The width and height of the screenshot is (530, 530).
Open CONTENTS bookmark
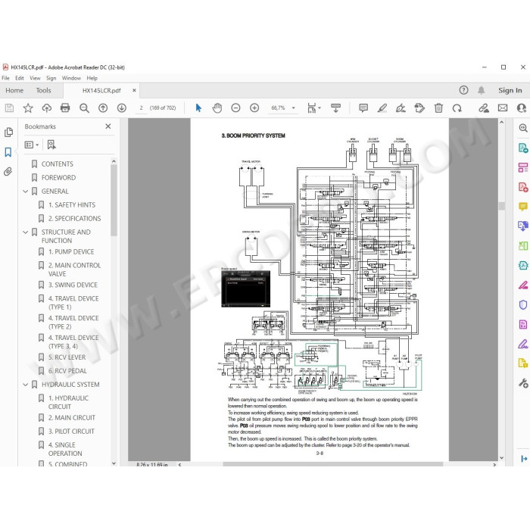[57, 164]
